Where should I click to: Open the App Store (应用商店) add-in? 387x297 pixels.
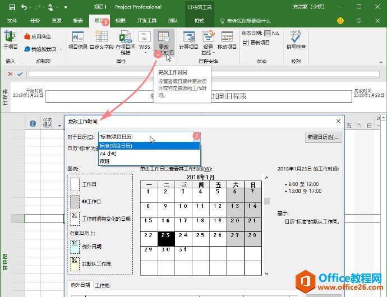(38, 37)
